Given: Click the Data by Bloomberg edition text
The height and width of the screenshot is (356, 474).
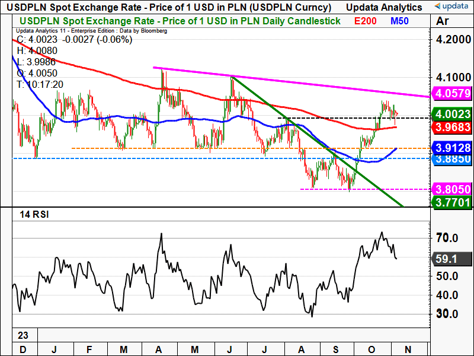Looking at the screenshot, I should 91,31.
